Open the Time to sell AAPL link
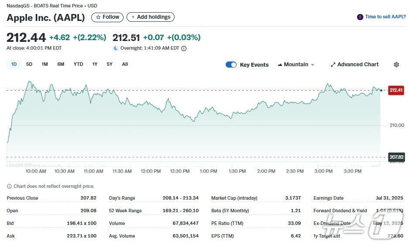409x245 pixels. tap(385, 17)
